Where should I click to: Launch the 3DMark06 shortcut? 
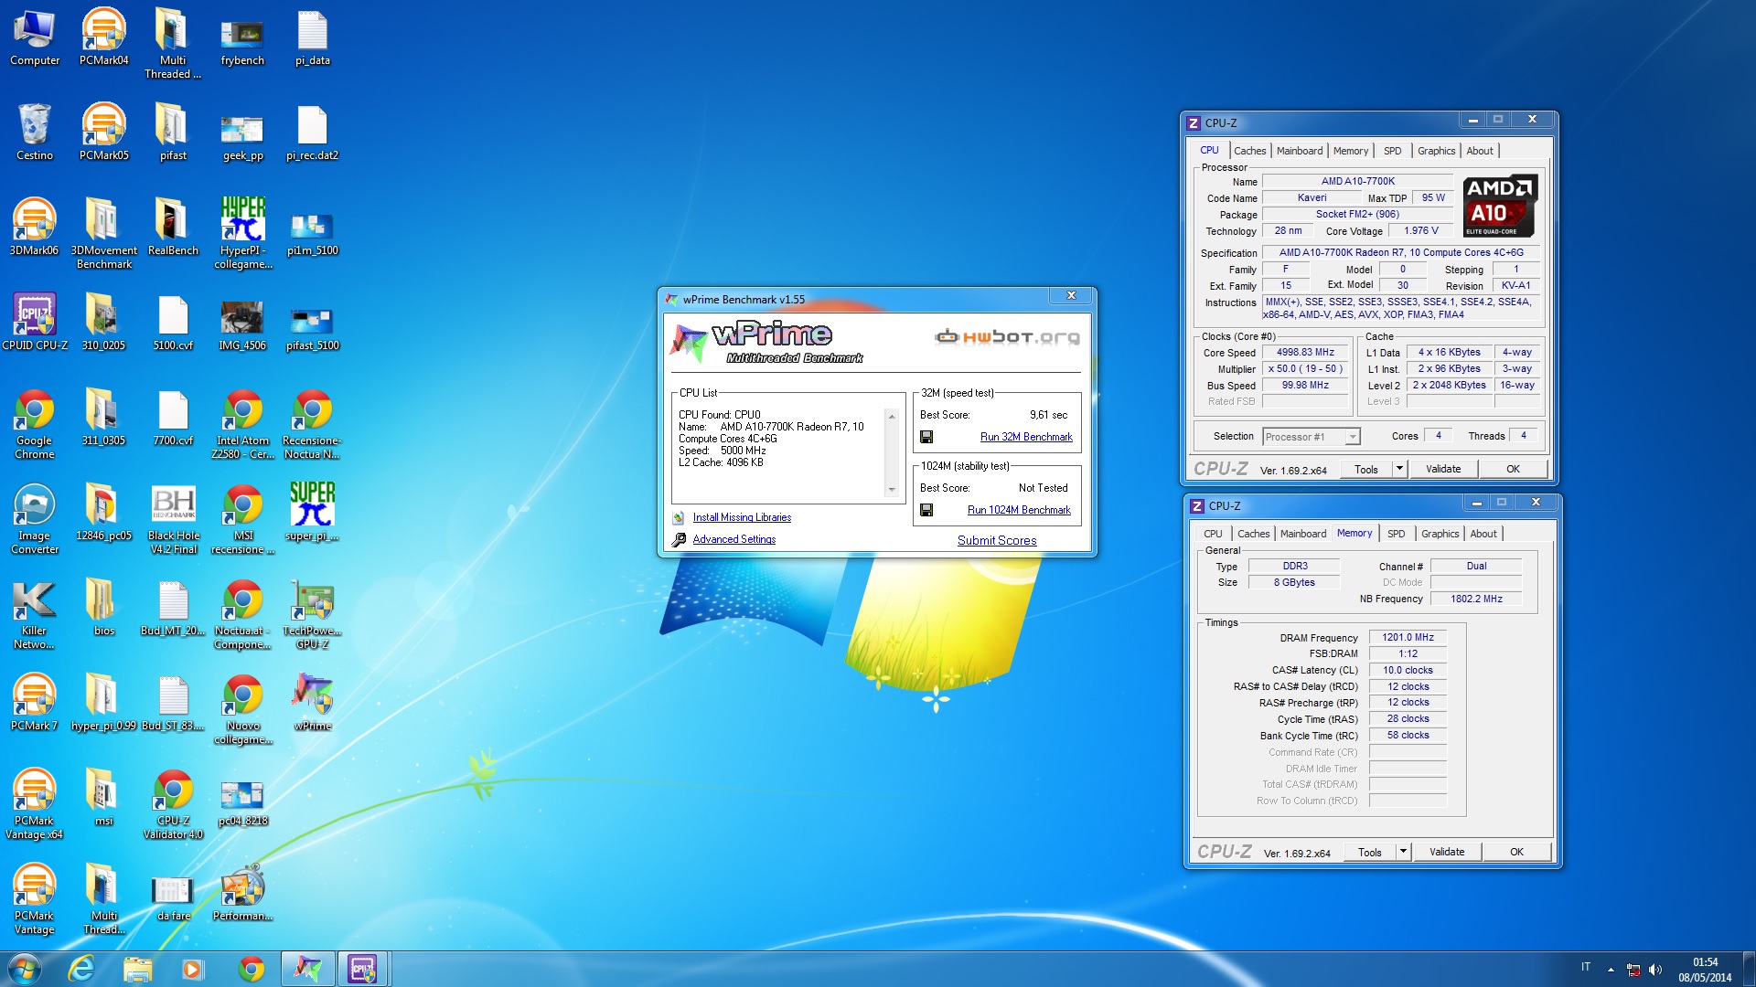coord(34,227)
